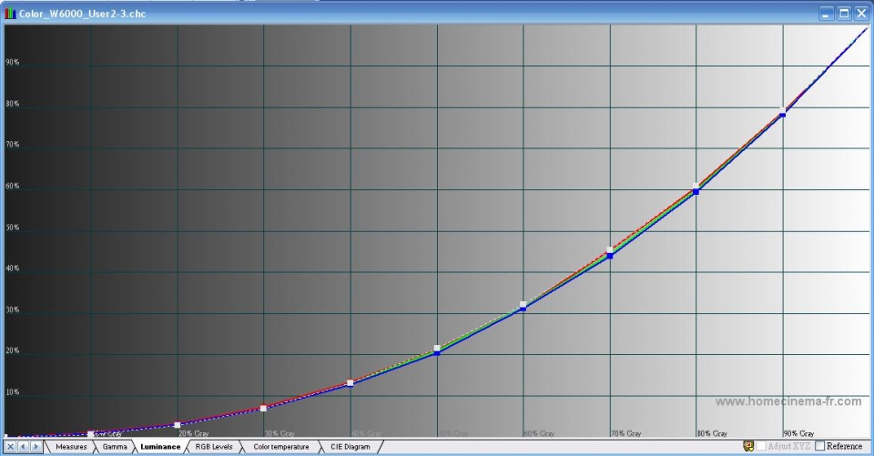Click the X button left of the tabs
The image size is (874, 456).
pos(10,447)
